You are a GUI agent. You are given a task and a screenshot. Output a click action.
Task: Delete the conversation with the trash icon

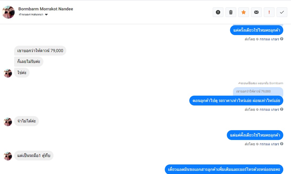pyautogui.click(x=231, y=12)
